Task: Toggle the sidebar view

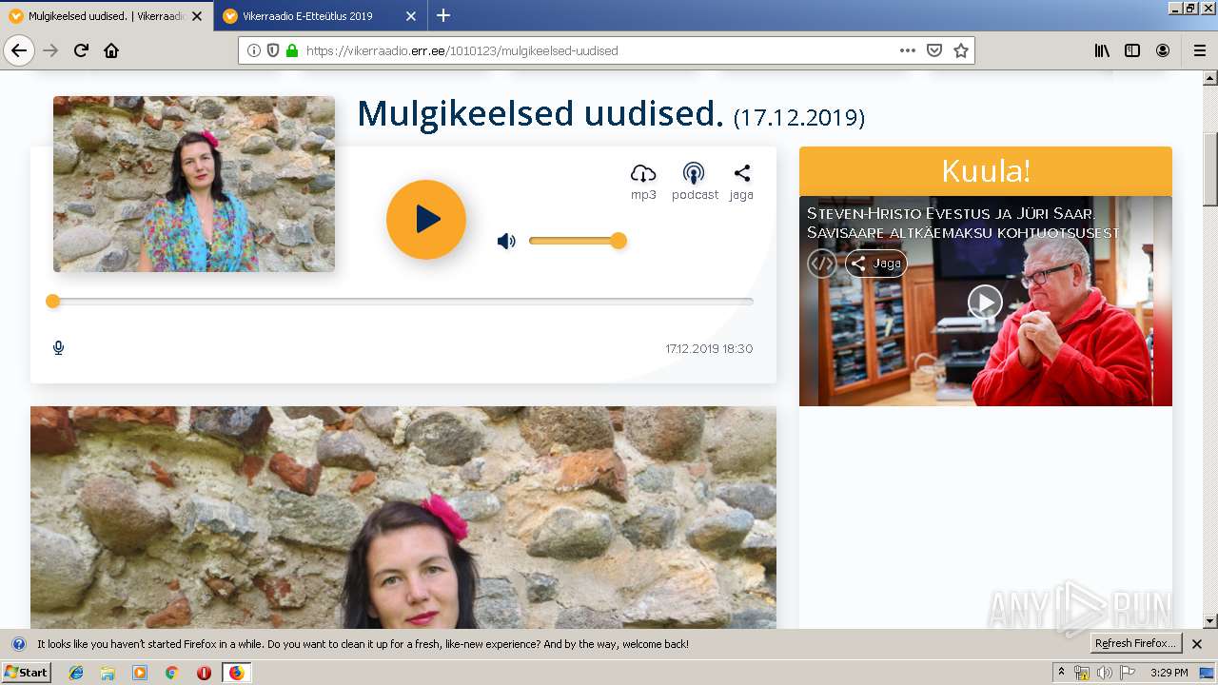Action: [1132, 51]
